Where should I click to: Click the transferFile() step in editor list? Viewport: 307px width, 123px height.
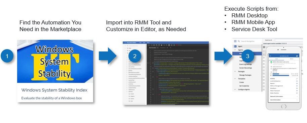pyautogui.click(x=131, y=80)
